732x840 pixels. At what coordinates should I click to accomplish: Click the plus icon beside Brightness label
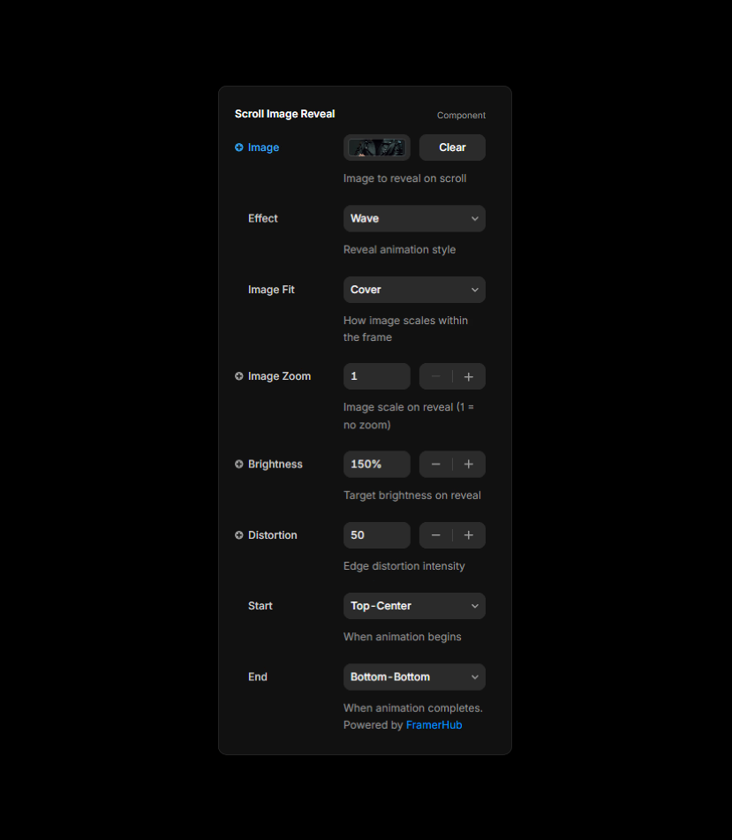tap(239, 465)
